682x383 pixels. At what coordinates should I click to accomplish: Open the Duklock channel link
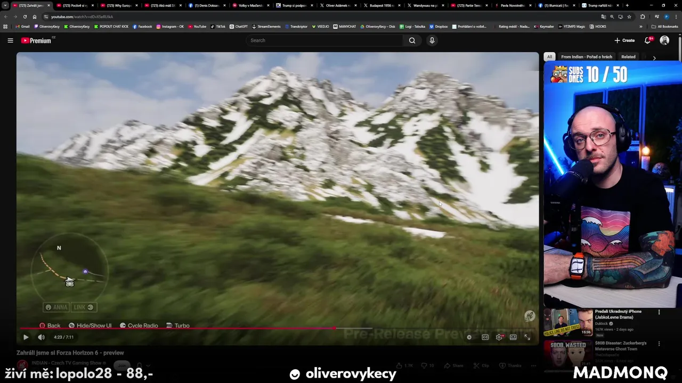pos(602,323)
